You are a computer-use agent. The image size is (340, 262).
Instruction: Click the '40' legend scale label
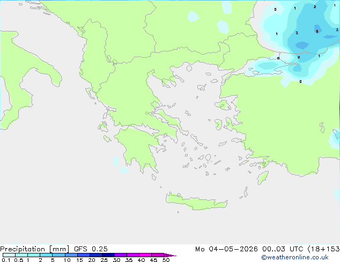141,260
